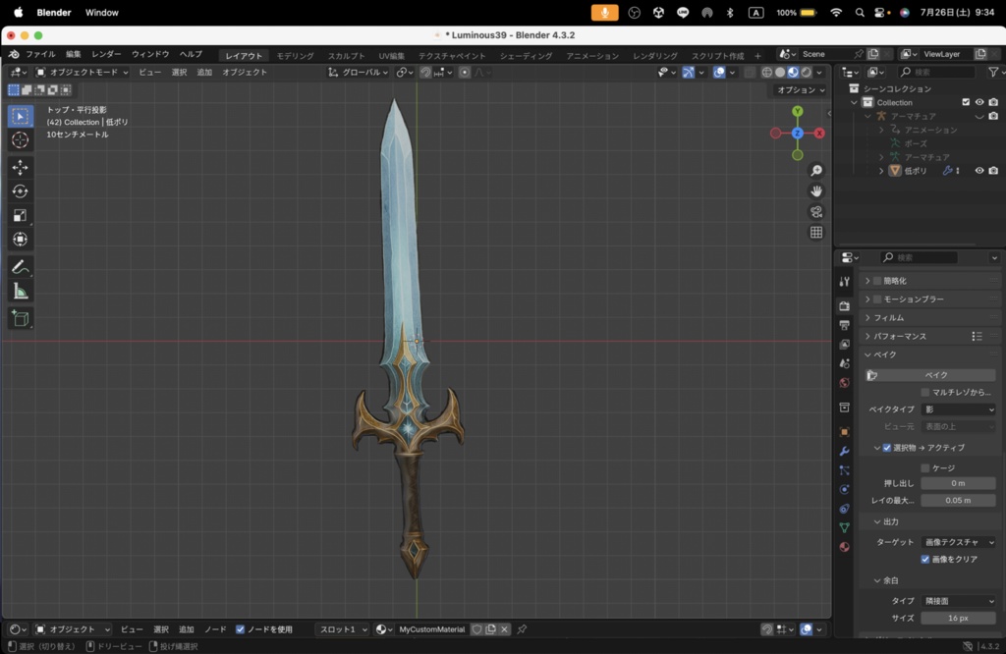Uncheck the Collection checkbox in the outliner

coord(966,102)
